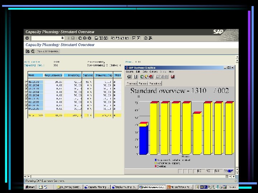The image size is (258, 193).
Task: Open the Graphik menu in Business Graphics
Action: click(129, 71)
